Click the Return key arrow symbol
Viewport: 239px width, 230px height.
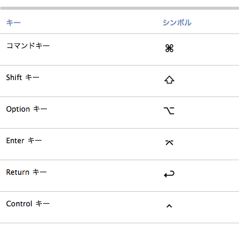[169, 174]
